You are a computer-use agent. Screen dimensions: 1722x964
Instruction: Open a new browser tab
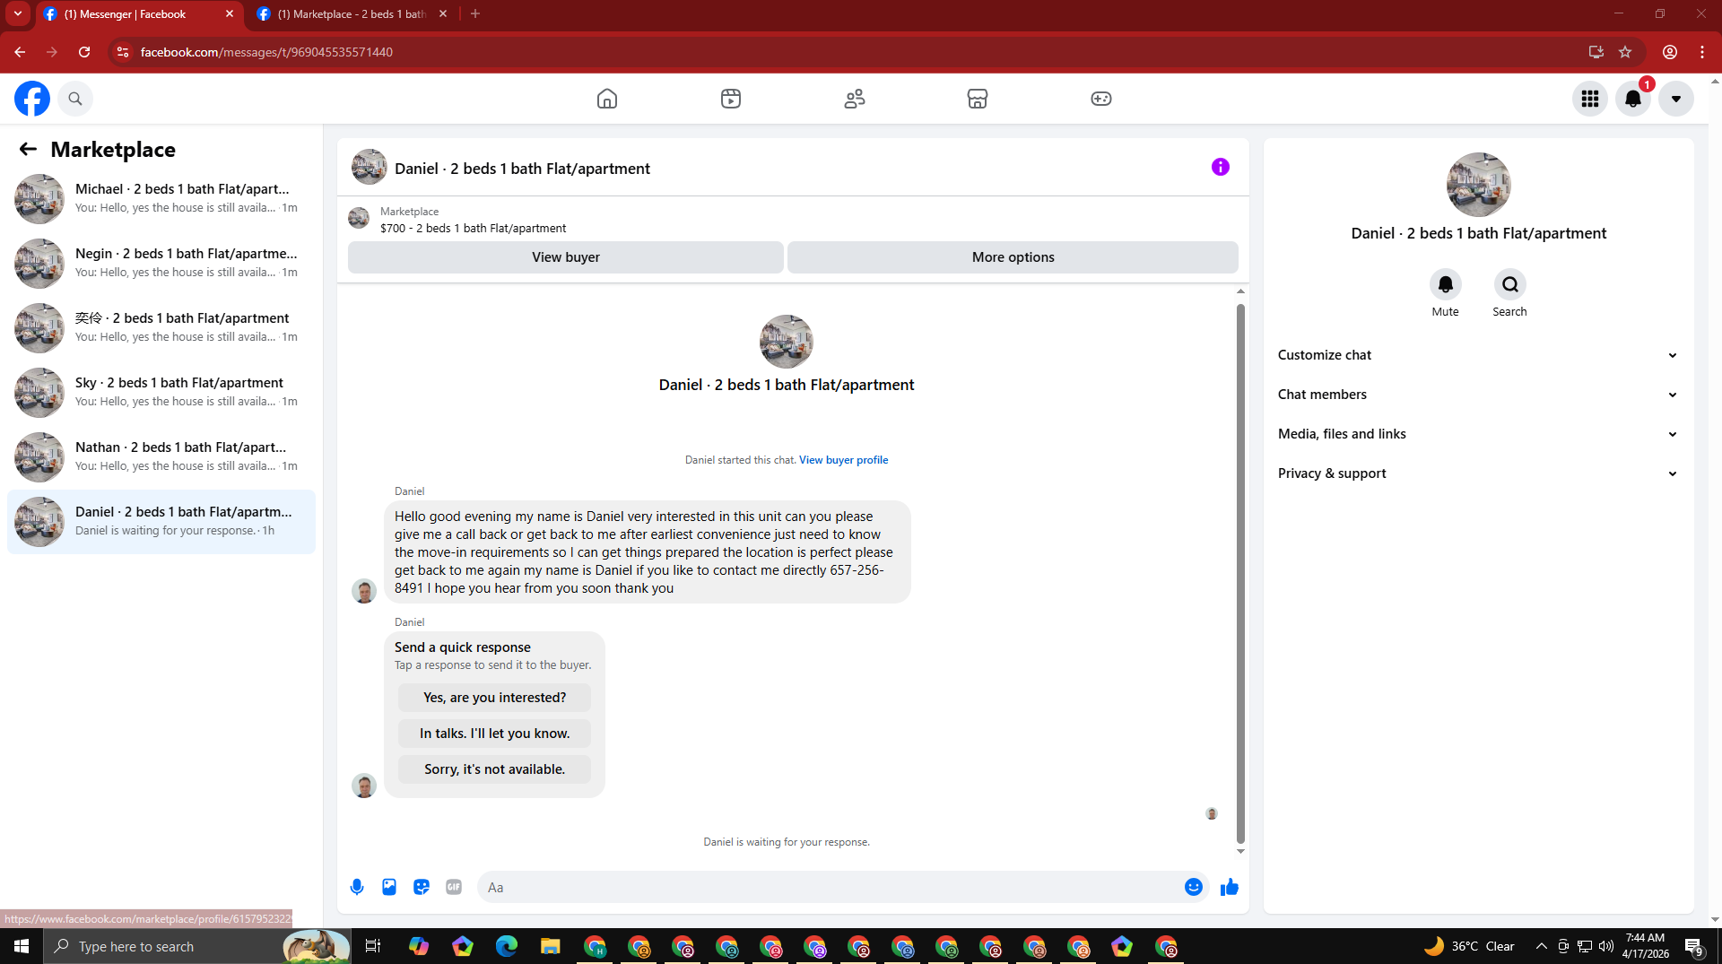coord(475,14)
